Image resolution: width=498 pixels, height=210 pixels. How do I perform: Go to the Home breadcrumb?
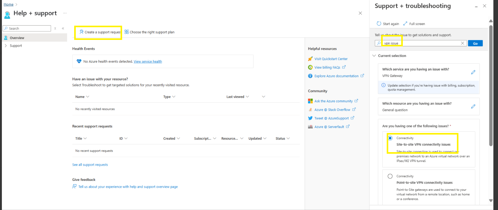pos(8,4)
